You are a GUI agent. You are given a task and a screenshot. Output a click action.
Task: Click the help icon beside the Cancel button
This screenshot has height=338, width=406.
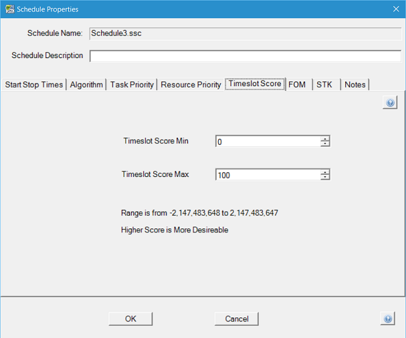point(387,319)
